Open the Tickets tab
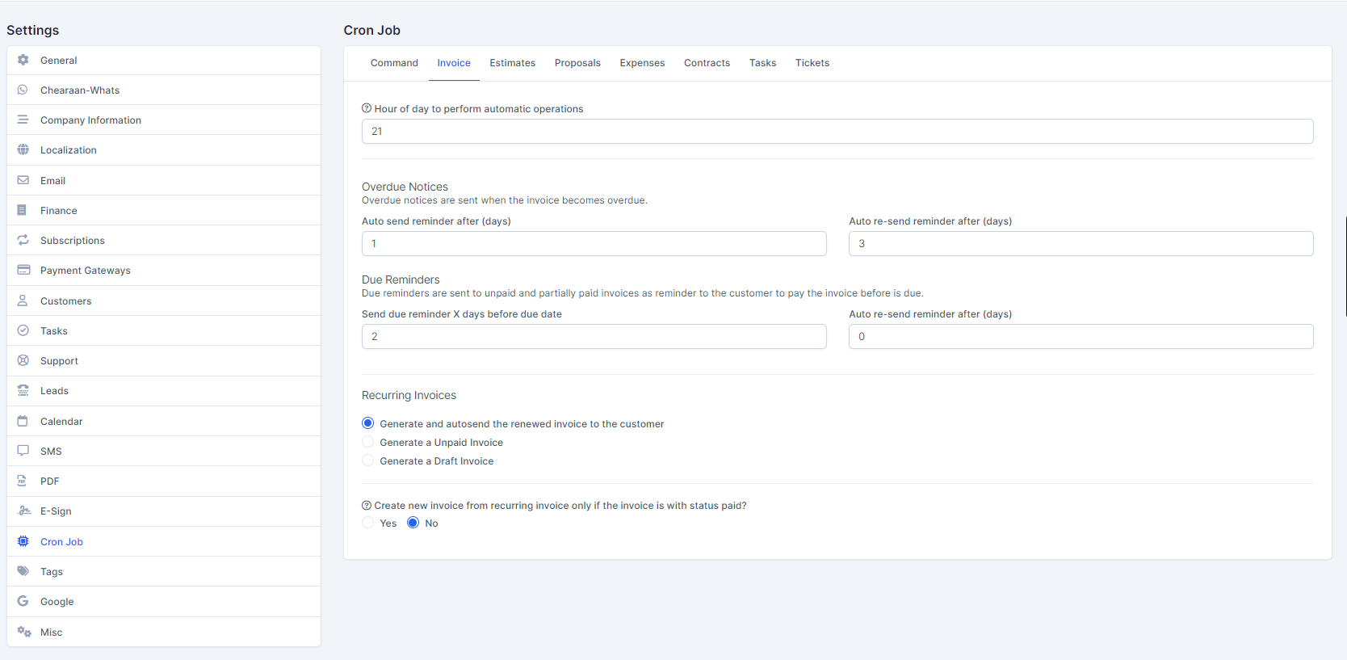The width and height of the screenshot is (1347, 660). (x=812, y=63)
